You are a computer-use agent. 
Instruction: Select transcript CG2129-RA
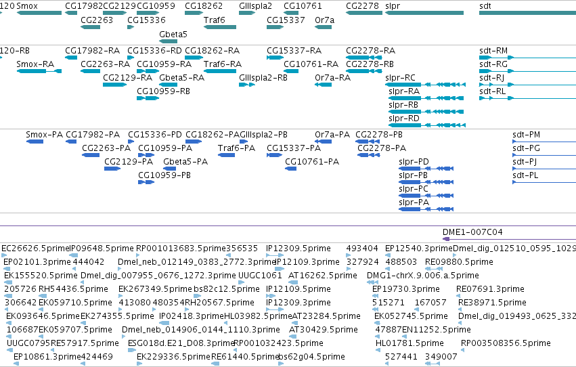pyautogui.click(x=114, y=85)
